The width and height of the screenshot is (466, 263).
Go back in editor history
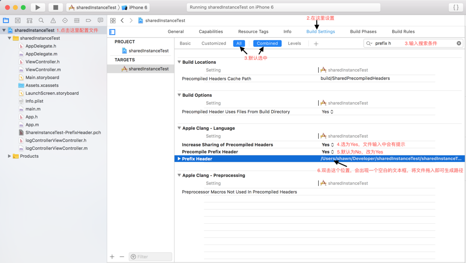coord(122,21)
